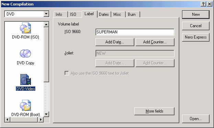Click the list's scroll down arrow
Screen dimensions: 214x128
tap(46, 114)
